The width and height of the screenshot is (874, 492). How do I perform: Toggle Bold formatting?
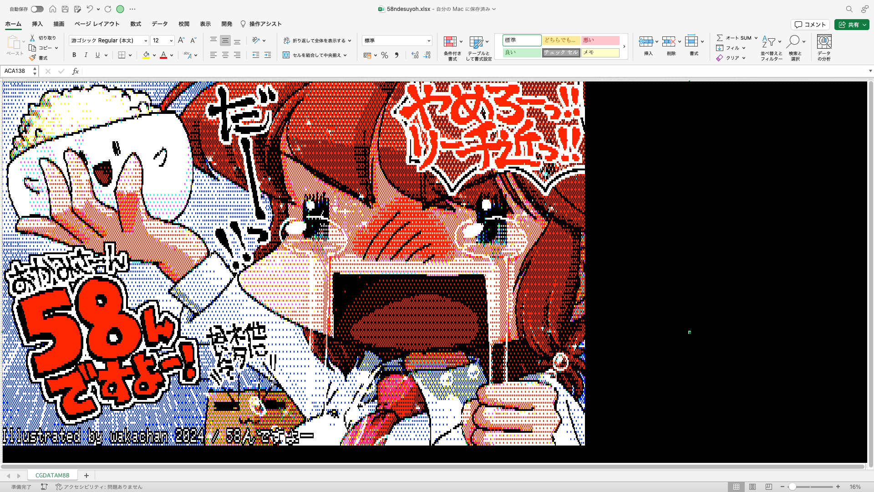pos(74,55)
